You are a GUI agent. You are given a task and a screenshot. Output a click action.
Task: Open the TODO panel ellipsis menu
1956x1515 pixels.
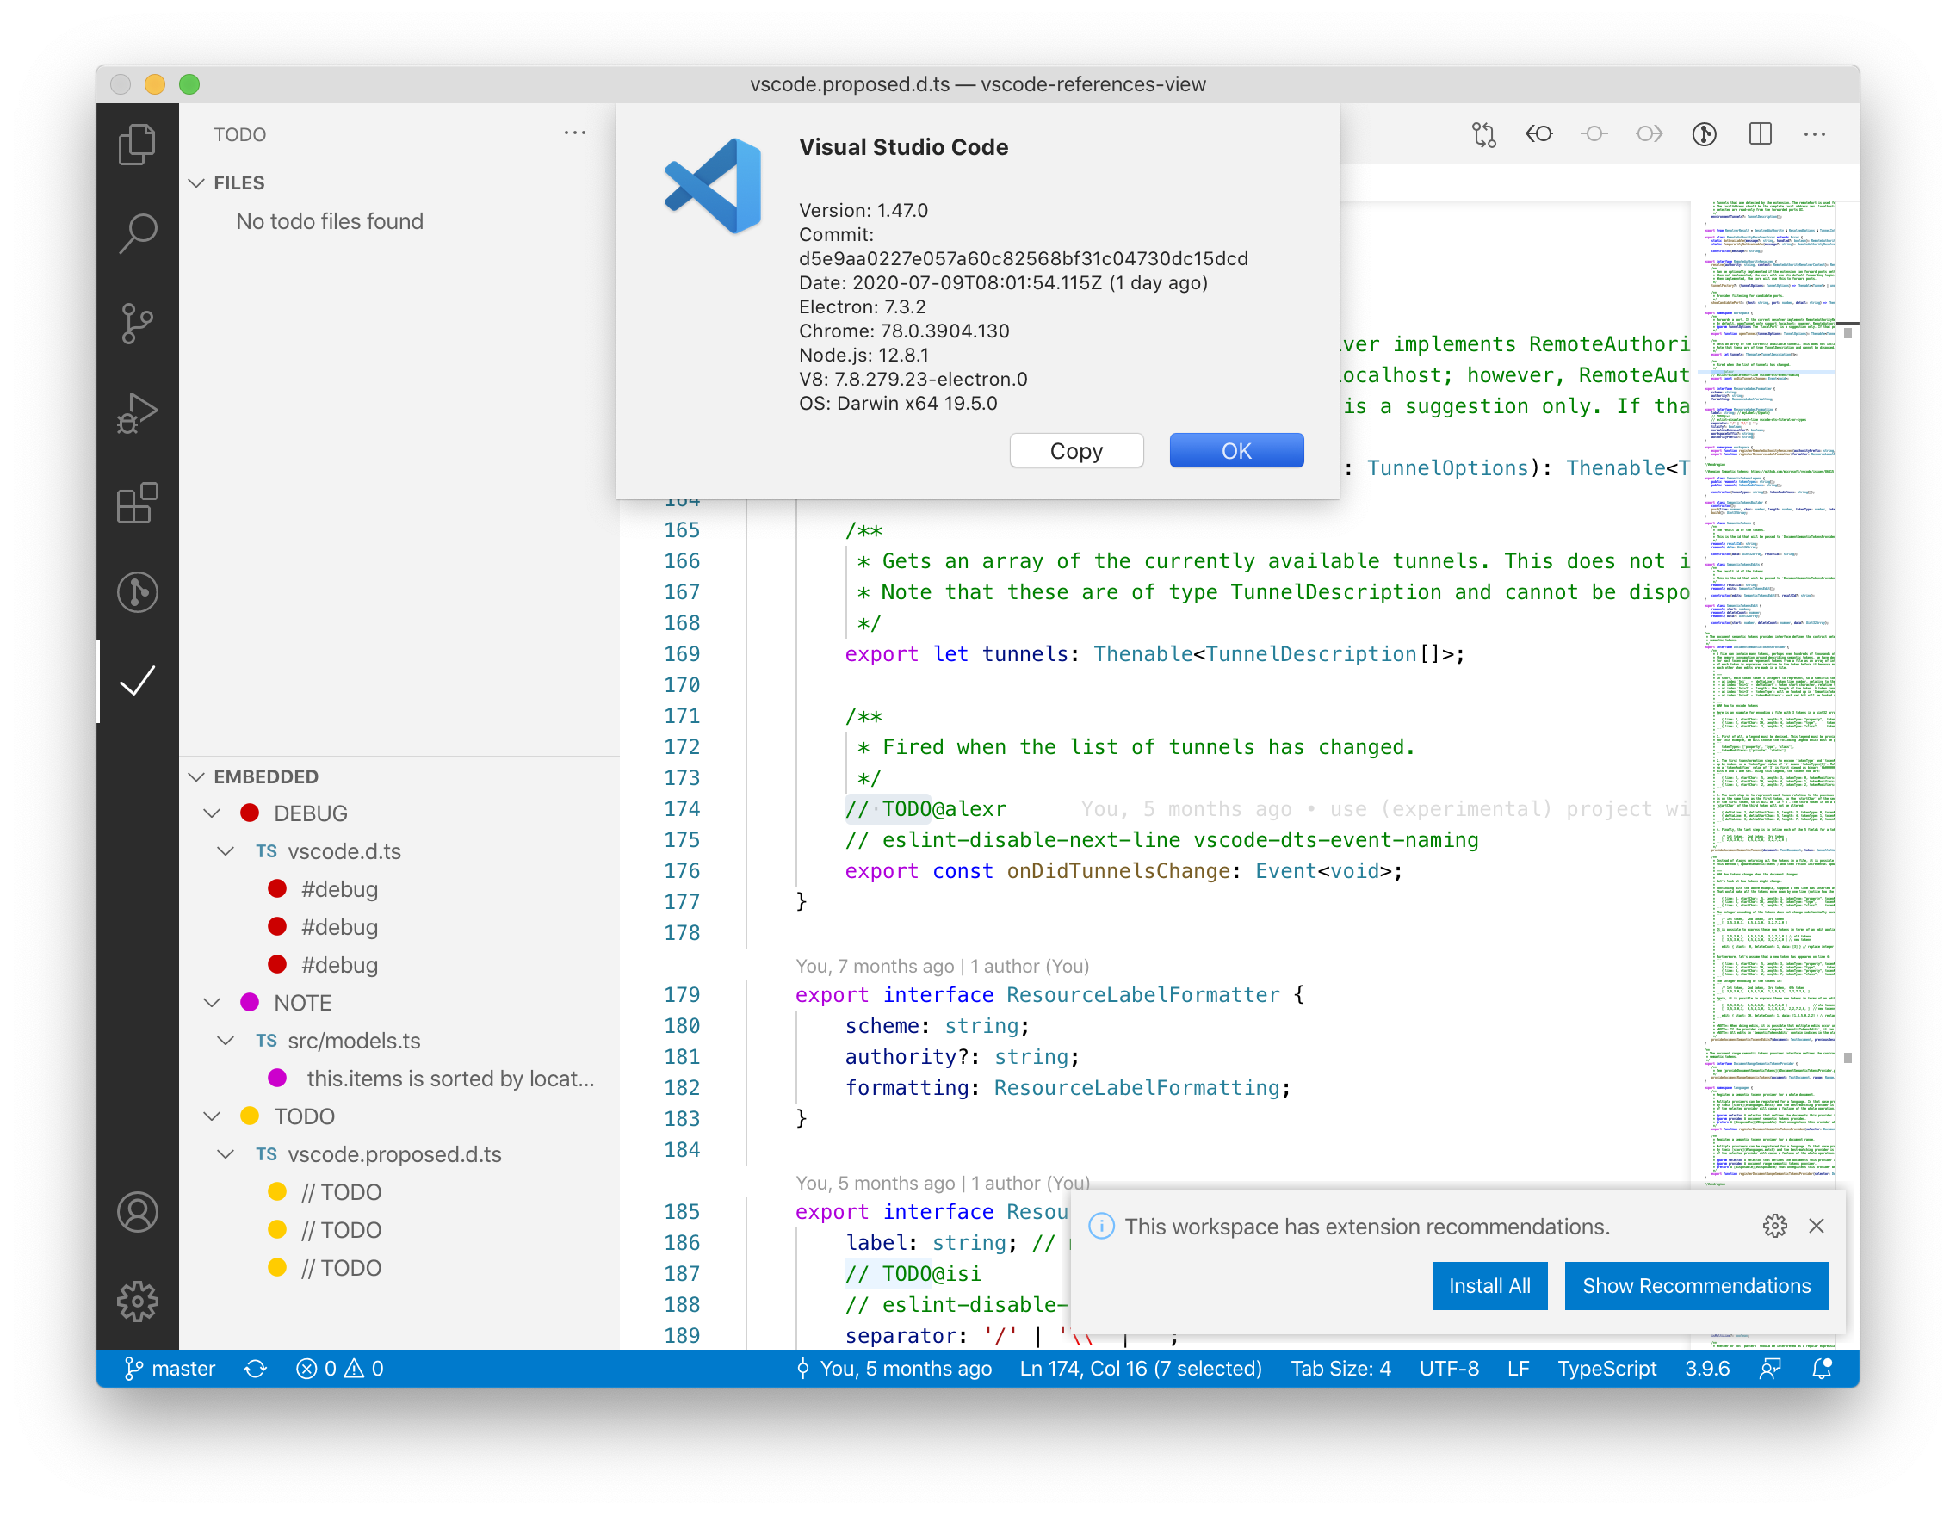click(x=575, y=133)
